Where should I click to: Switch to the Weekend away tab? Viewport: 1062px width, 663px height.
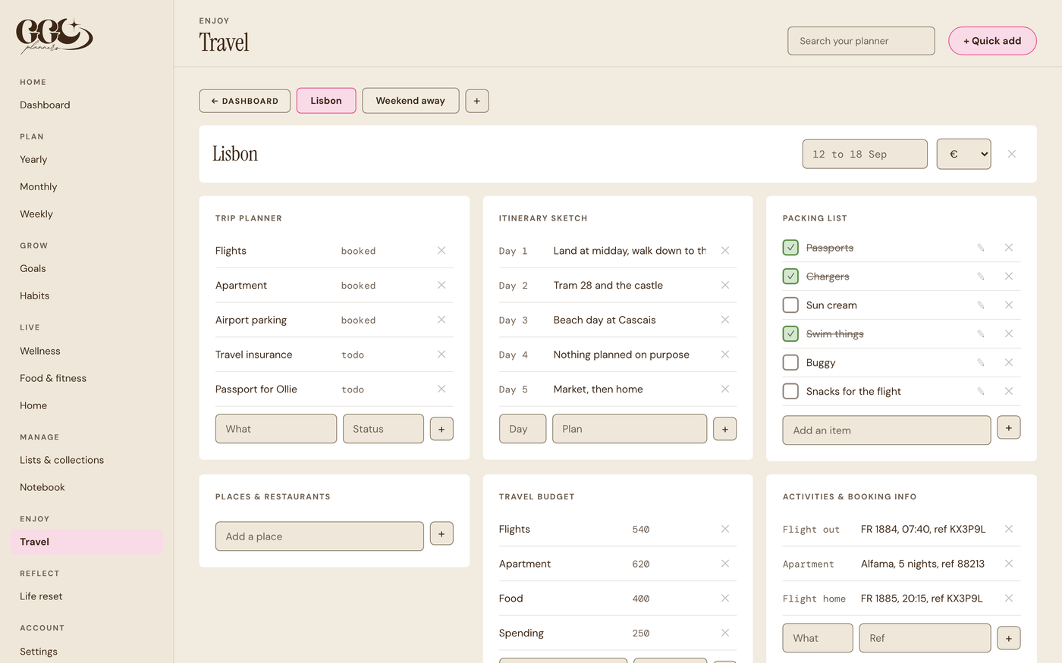click(410, 101)
